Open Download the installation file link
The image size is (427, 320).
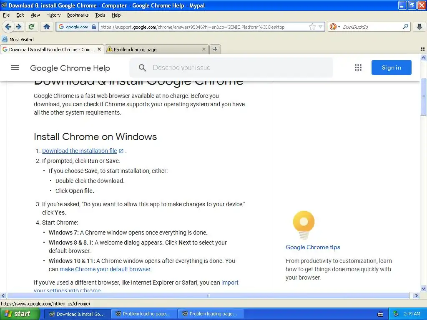click(80, 151)
